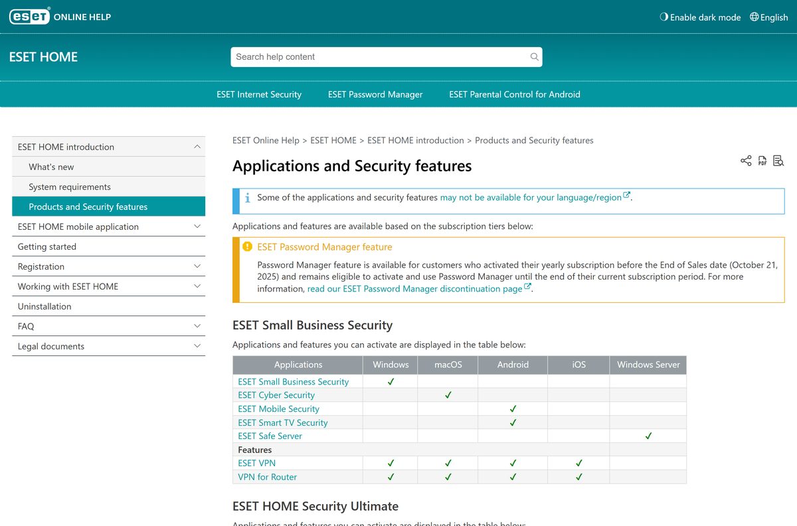Image resolution: width=797 pixels, height=526 pixels.
Task: Expand ESET HOME mobile application chevron
Action: [x=197, y=226]
